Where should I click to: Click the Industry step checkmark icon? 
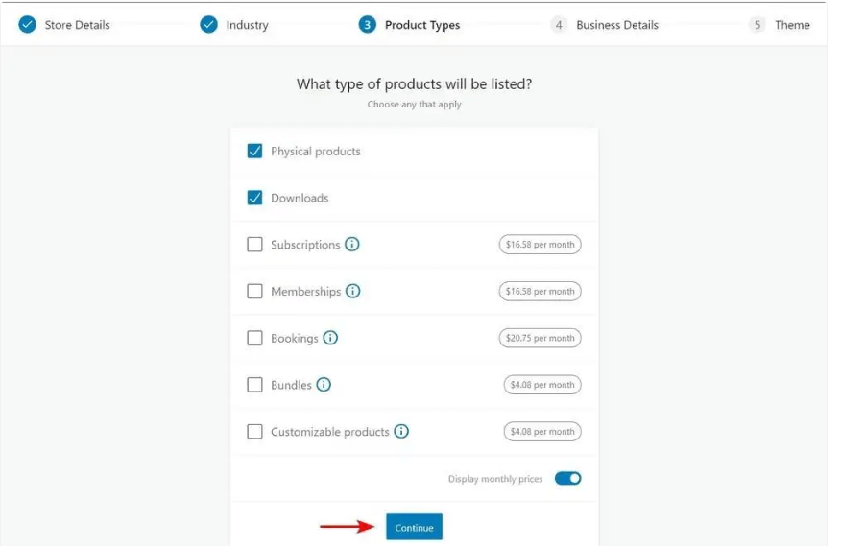pos(208,25)
